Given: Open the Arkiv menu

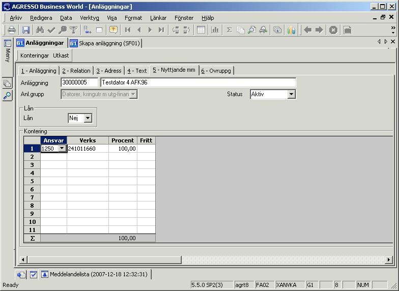Looking at the screenshot, I should 16,18.
